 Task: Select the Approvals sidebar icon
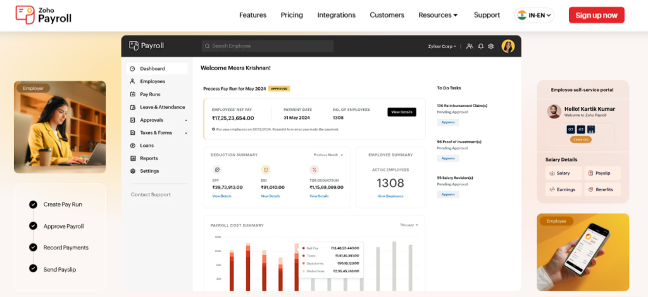tap(132, 120)
